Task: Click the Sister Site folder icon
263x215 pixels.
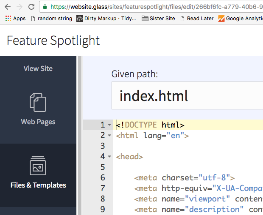Action: click(145, 19)
